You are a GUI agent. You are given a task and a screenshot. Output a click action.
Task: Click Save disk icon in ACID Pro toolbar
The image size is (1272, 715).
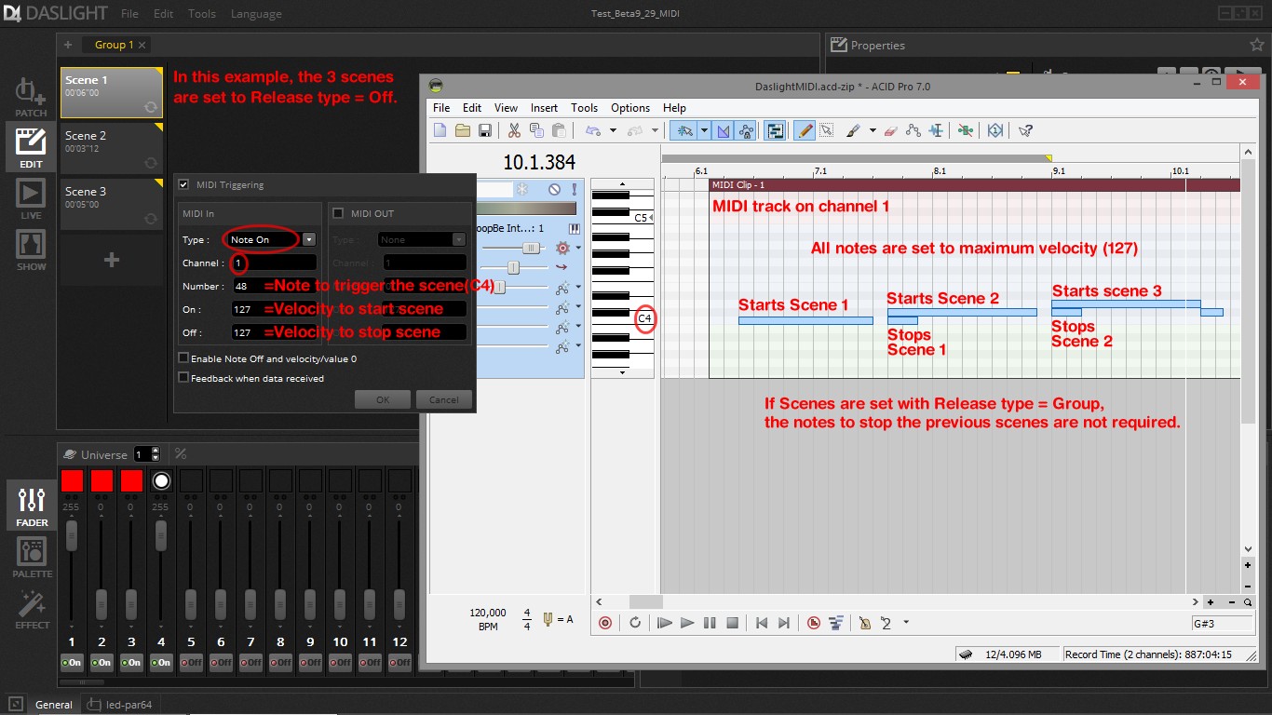(x=484, y=131)
